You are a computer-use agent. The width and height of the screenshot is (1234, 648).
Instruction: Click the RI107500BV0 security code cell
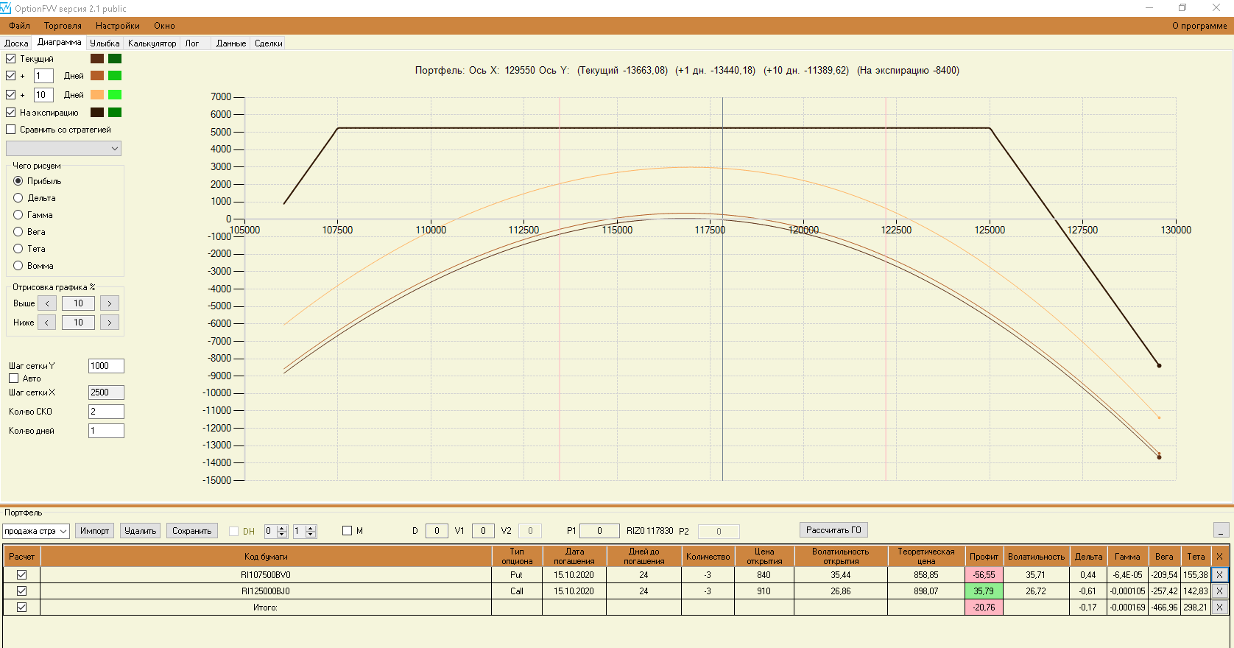(x=266, y=575)
